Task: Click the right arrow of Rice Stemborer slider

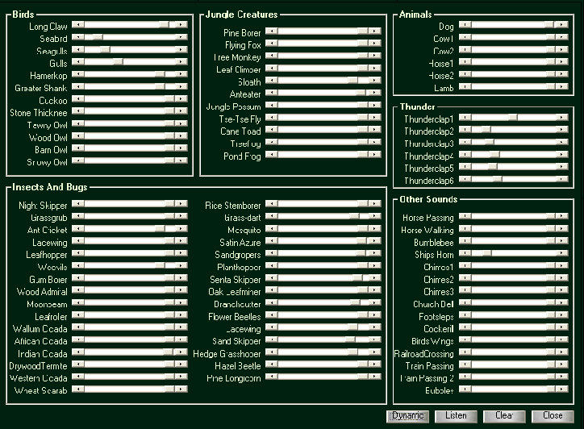Action: pyautogui.click(x=375, y=204)
